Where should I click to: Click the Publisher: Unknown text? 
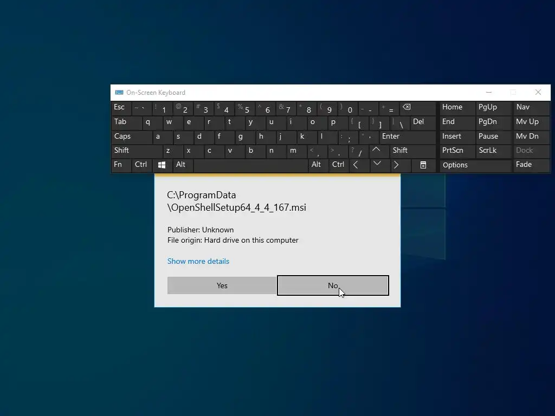point(201,230)
